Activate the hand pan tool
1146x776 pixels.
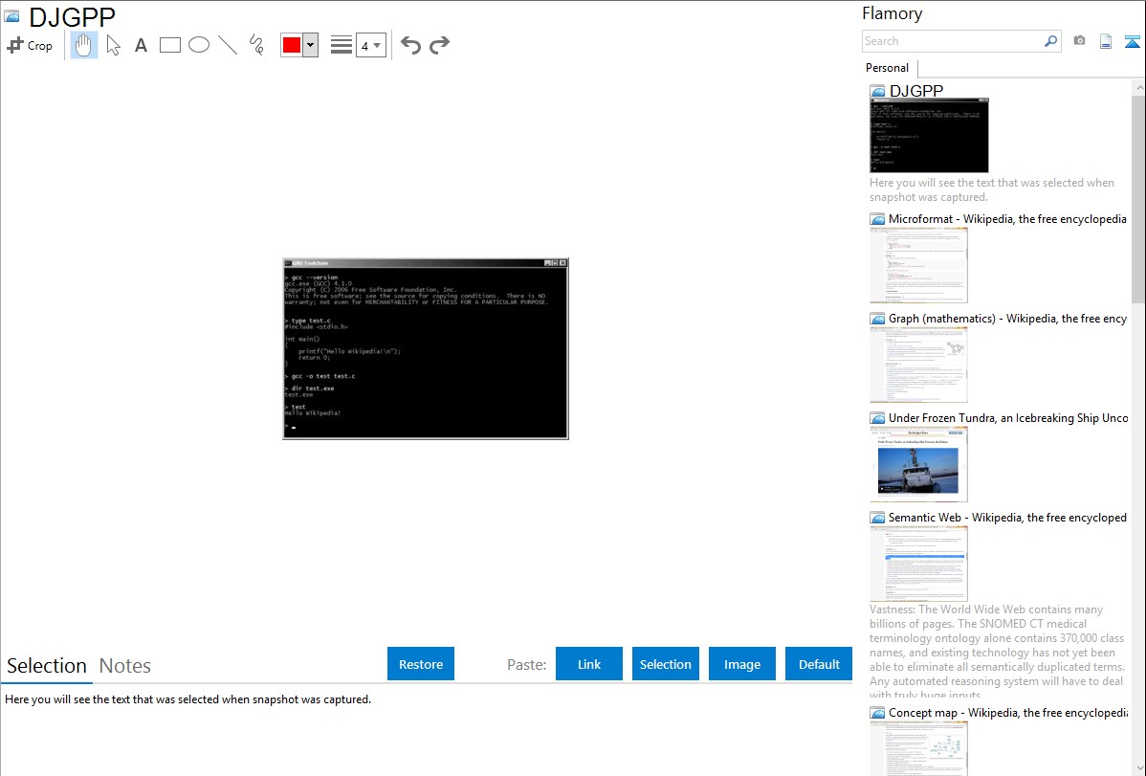(x=83, y=45)
